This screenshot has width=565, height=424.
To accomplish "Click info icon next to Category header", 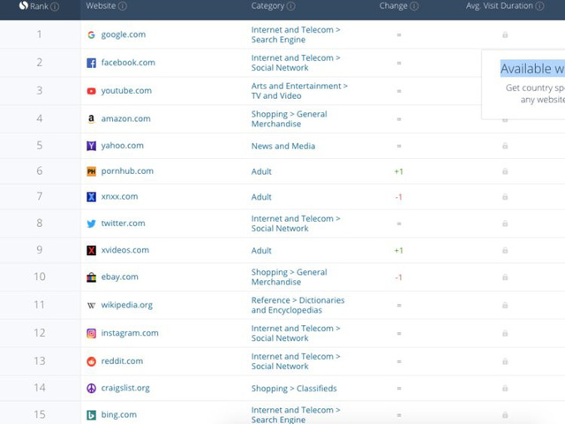I will click(291, 6).
